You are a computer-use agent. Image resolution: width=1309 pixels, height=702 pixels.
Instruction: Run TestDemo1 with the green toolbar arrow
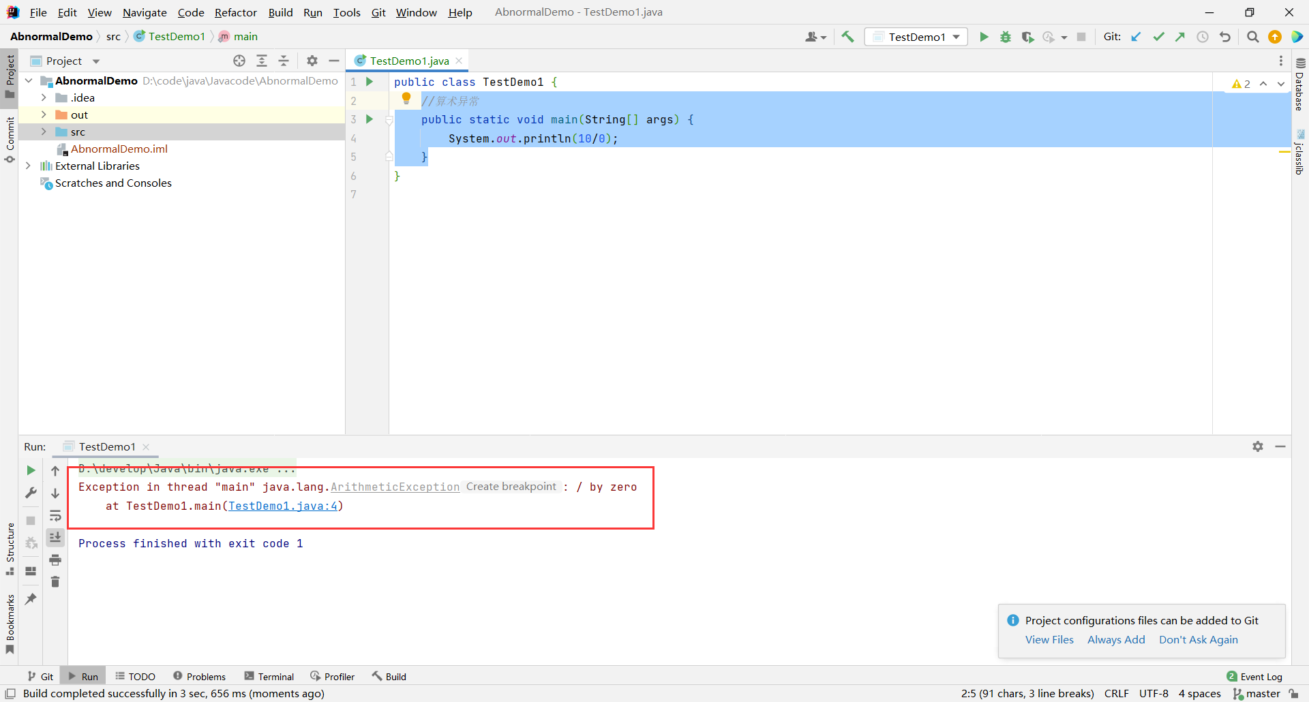pyautogui.click(x=984, y=37)
